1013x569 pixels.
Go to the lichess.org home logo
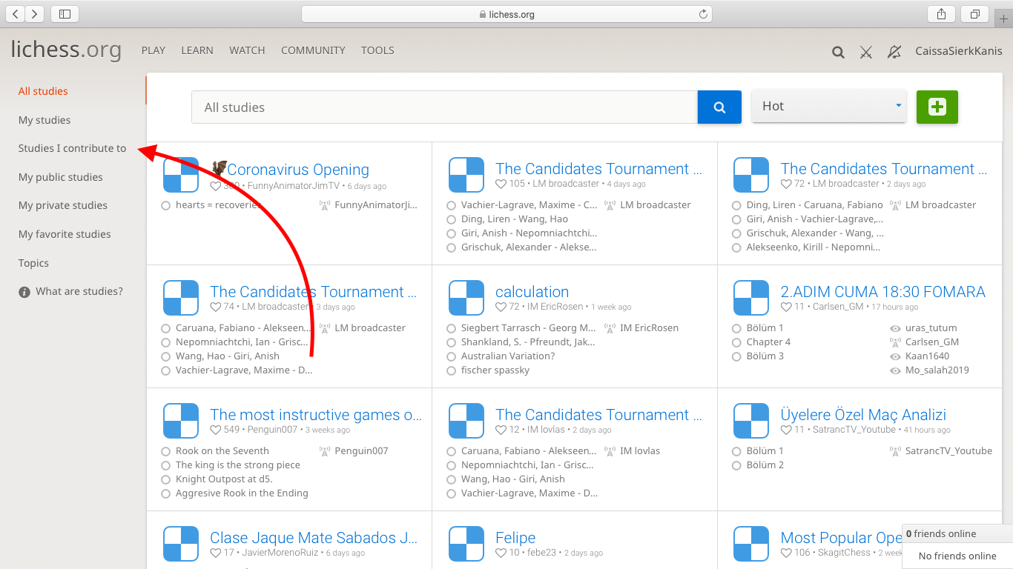[x=66, y=50]
